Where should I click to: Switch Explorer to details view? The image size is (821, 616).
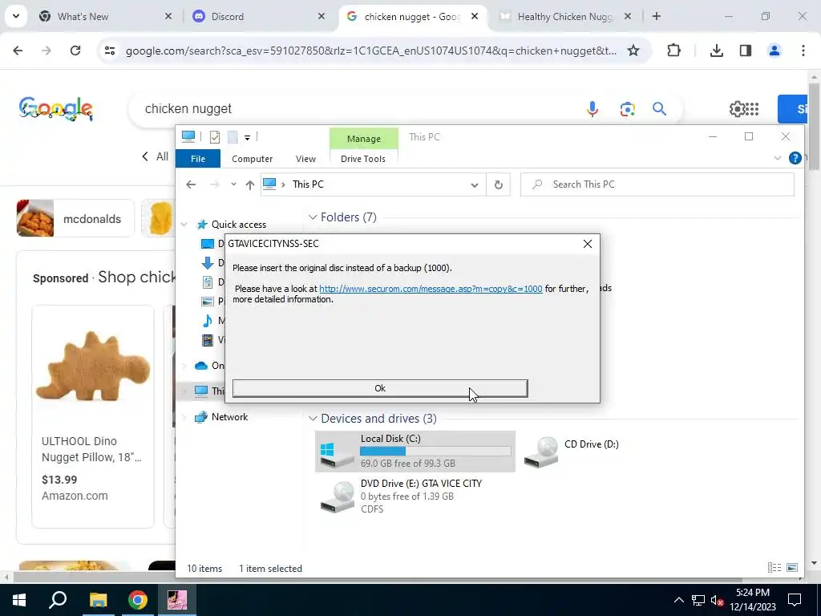[774, 568]
